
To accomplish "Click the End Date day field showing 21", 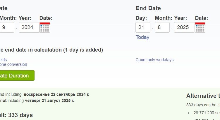I will pyautogui.click(x=143, y=27).
